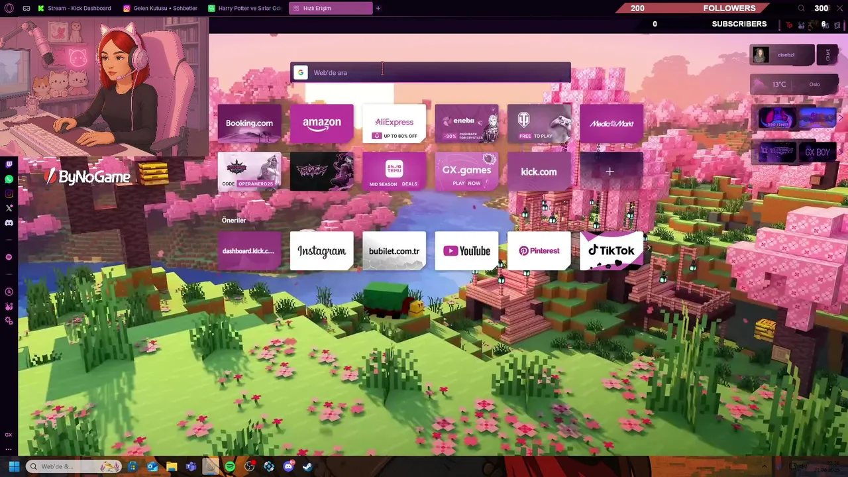Open the kick.com speed dial tile
Image resolution: width=848 pixels, height=477 pixels.
click(x=539, y=172)
